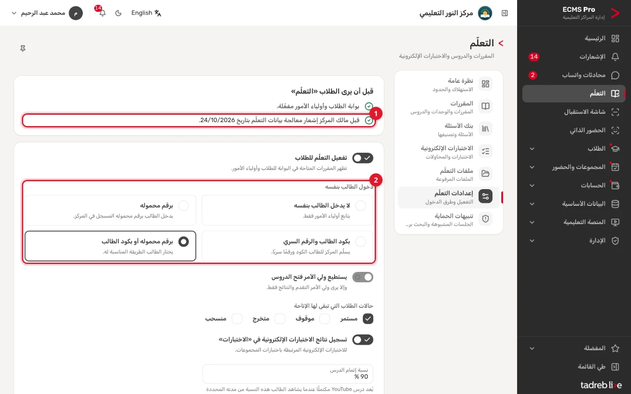Click the الاختبارات الإلكترونية checklist icon
This screenshot has width=631, height=394.
click(486, 151)
